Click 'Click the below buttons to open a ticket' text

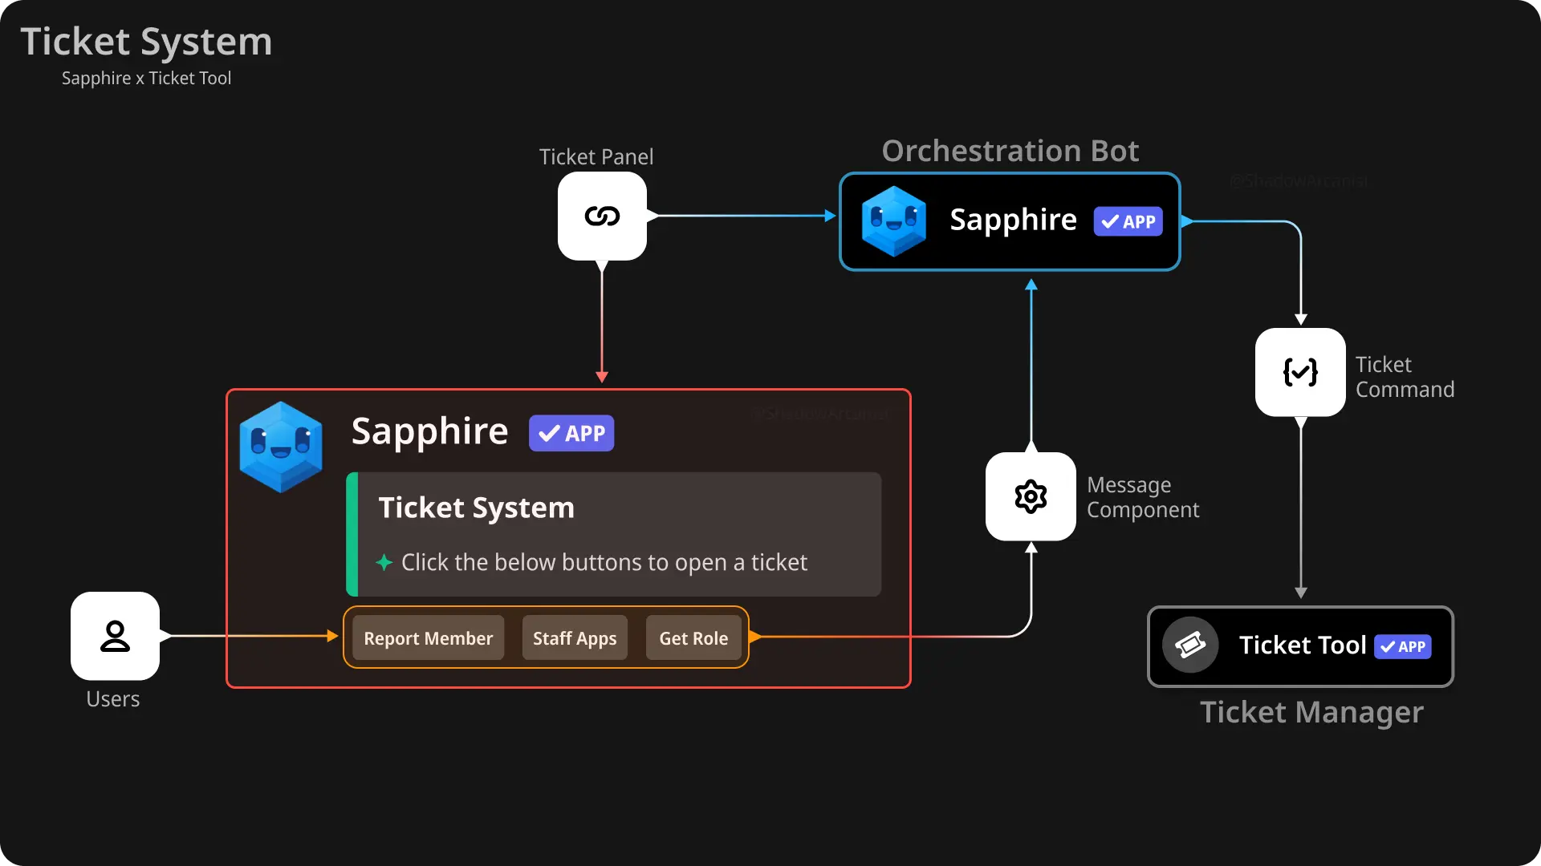coord(604,562)
